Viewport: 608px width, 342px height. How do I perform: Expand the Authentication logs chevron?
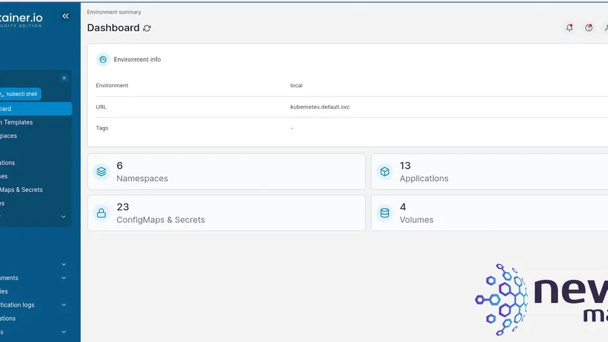(64, 305)
